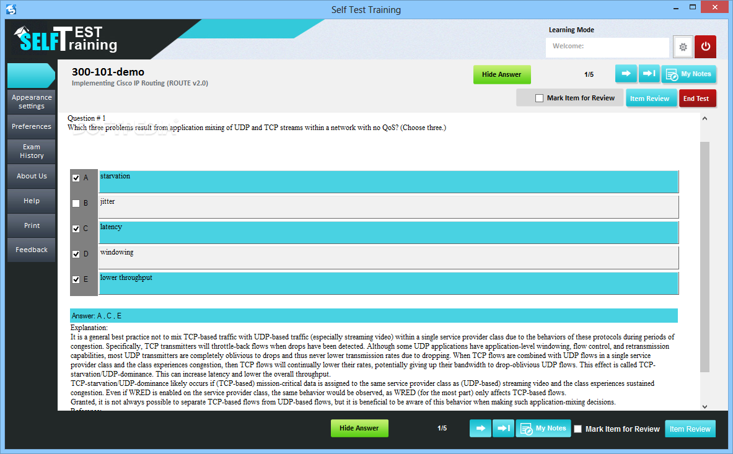Click the top Item Review button
The width and height of the screenshot is (733, 454).
click(x=651, y=98)
